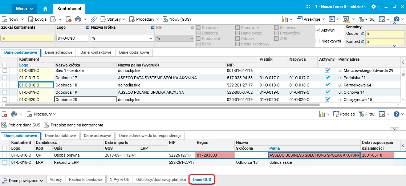406x186 pixels.
Task: Click the top toolbar delete record icon
Action: 69,19
